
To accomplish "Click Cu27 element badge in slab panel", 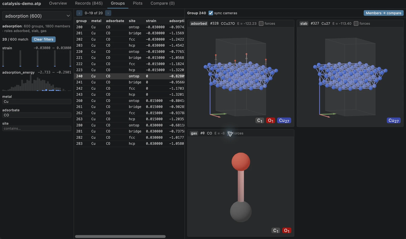I will point(394,121).
